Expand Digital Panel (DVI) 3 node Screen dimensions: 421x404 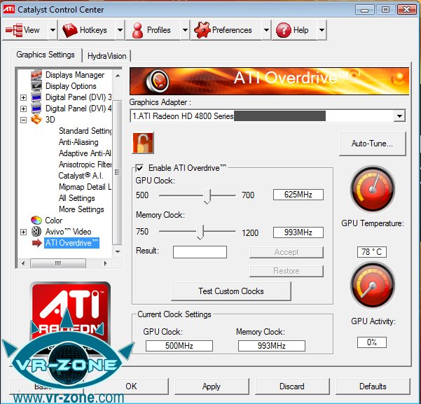point(24,97)
